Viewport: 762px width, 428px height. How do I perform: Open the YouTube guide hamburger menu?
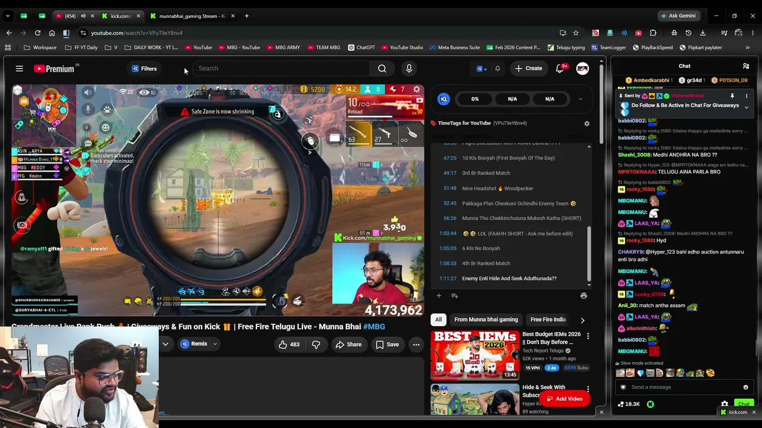[x=20, y=69]
